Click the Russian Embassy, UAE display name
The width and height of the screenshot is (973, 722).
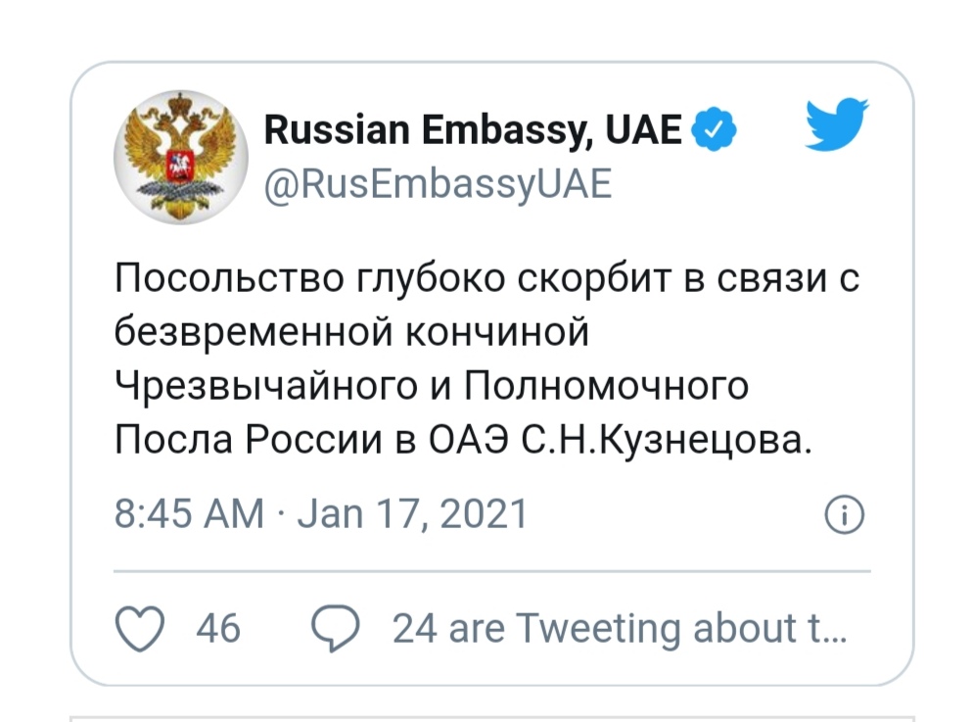tap(474, 128)
